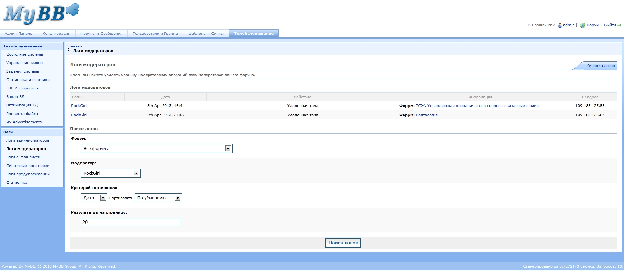
Task: Click the date 8th Apr 2013, 16:44
Action: (166, 106)
